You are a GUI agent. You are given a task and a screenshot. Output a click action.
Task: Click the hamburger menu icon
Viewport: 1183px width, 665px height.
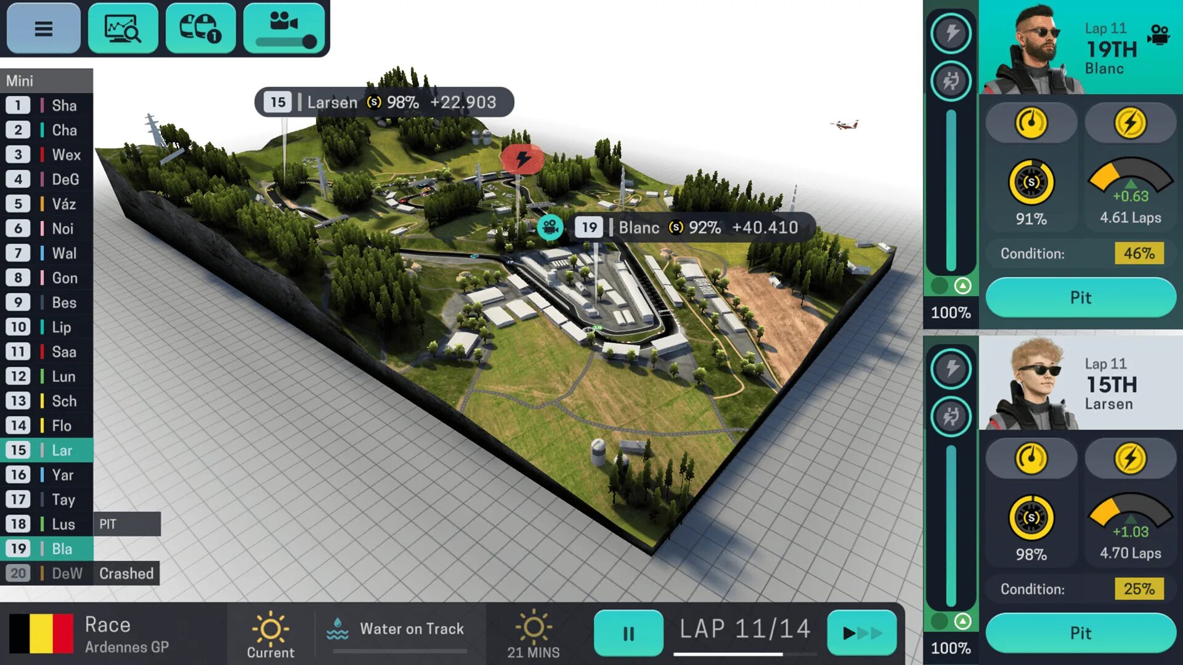click(x=45, y=28)
